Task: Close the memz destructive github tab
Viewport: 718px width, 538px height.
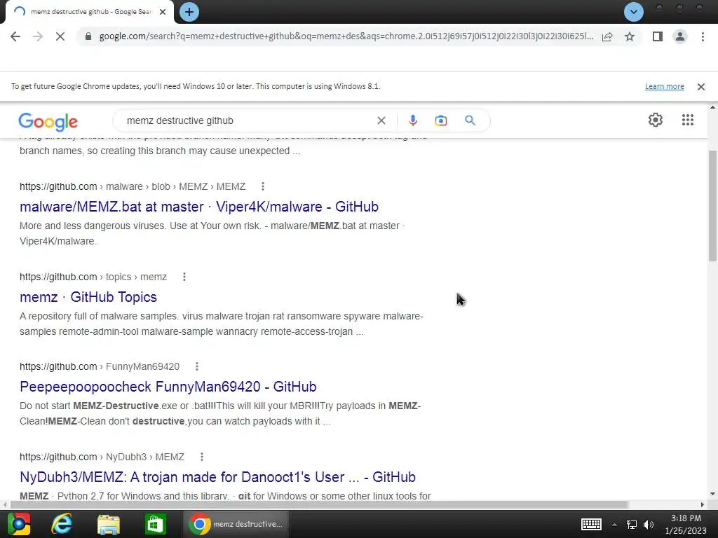Action: tap(163, 12)
